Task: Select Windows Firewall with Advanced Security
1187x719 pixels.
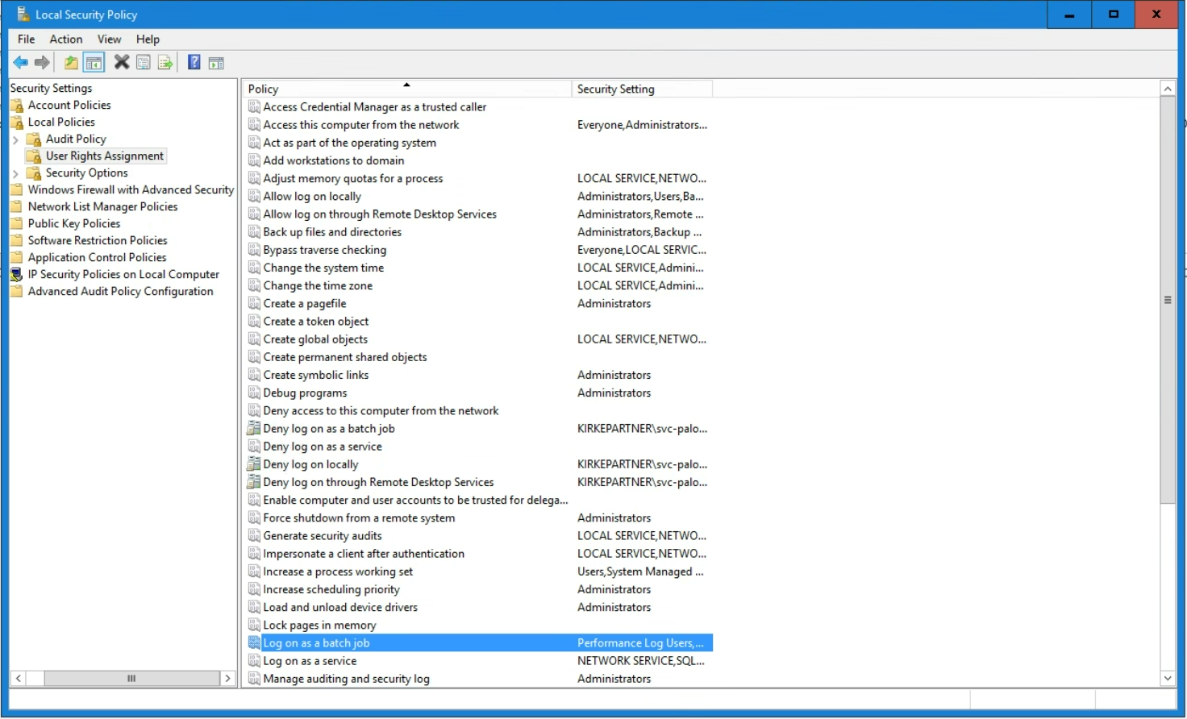Action: pos(131,189)
